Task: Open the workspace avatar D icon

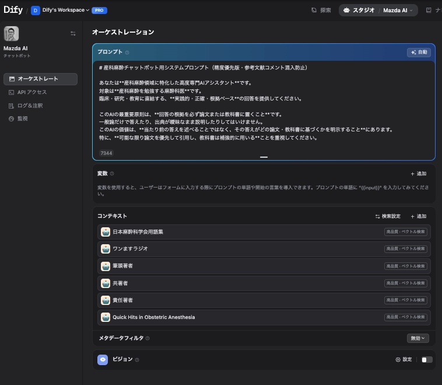Action: tap(35, 11)
